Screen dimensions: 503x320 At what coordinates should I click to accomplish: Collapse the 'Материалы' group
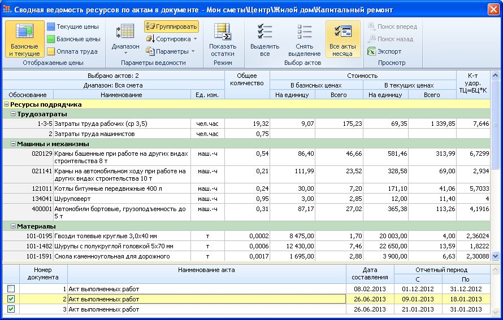[x=13, y=226]
